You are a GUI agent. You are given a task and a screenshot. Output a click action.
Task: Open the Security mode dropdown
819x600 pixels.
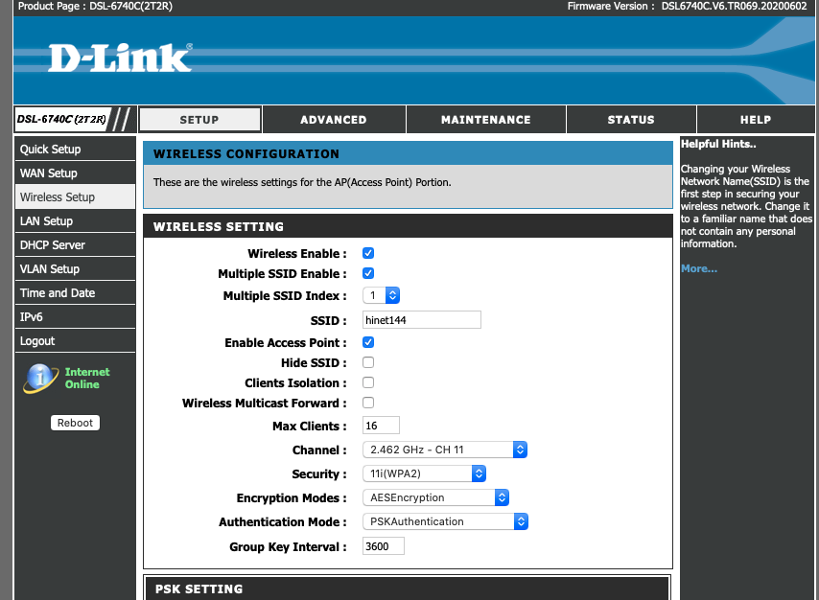click(424, 473)
